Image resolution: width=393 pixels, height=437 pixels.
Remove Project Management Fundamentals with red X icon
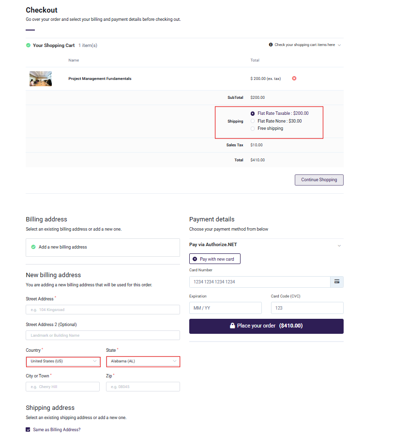pos(294,78)
